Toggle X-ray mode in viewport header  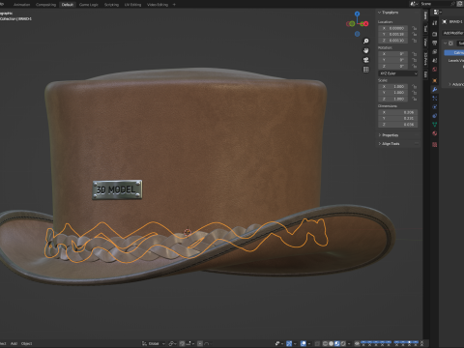[x=317, y=343]
